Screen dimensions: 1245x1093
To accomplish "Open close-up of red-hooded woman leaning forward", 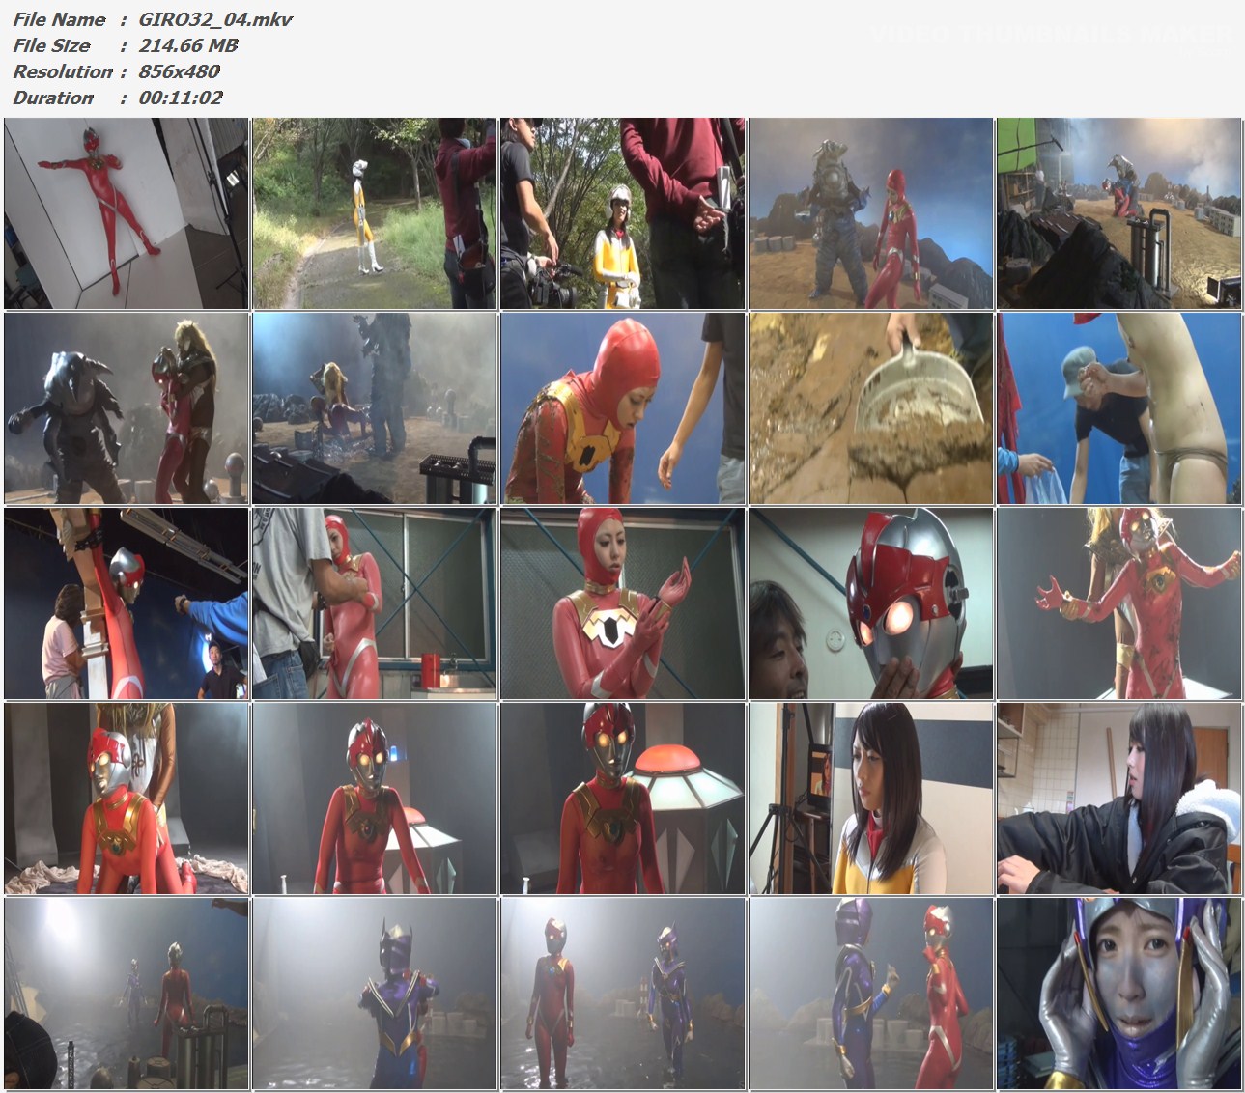I will coord(623,407).
